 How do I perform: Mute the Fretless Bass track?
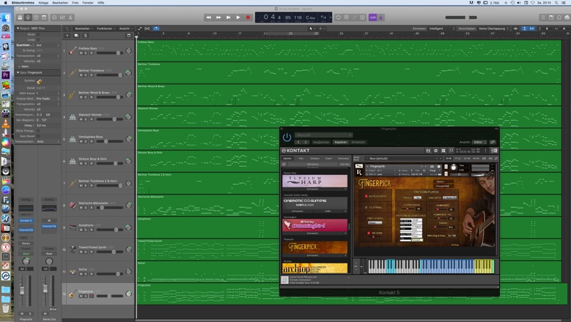81,53
